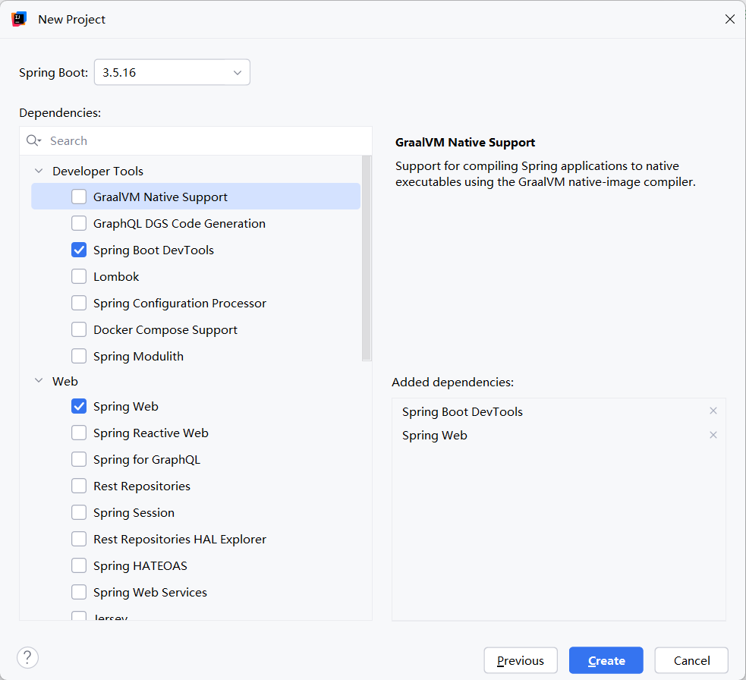Select the Lombok row label
746x680 pixels.
pyautogui.click(x=116, y=276)
